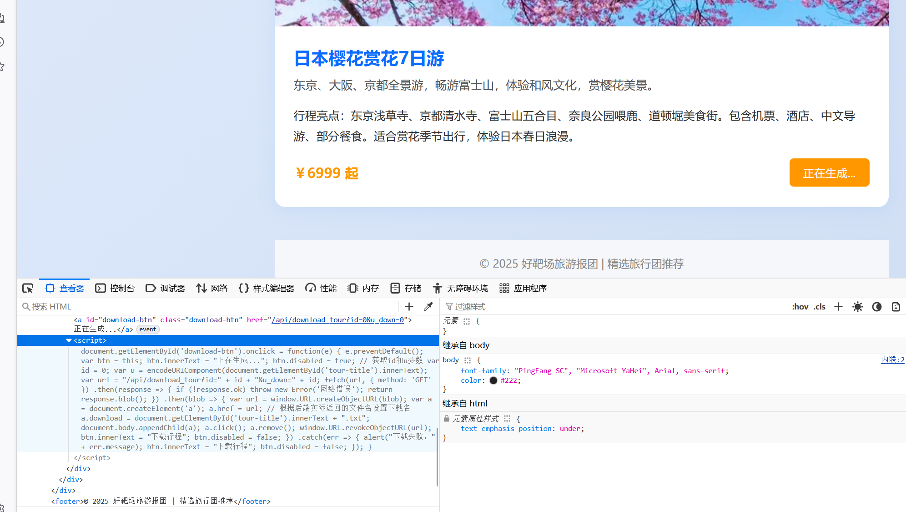
Task: Open the 无障碍环境 accessibility tab
Action: pos(460,288)
